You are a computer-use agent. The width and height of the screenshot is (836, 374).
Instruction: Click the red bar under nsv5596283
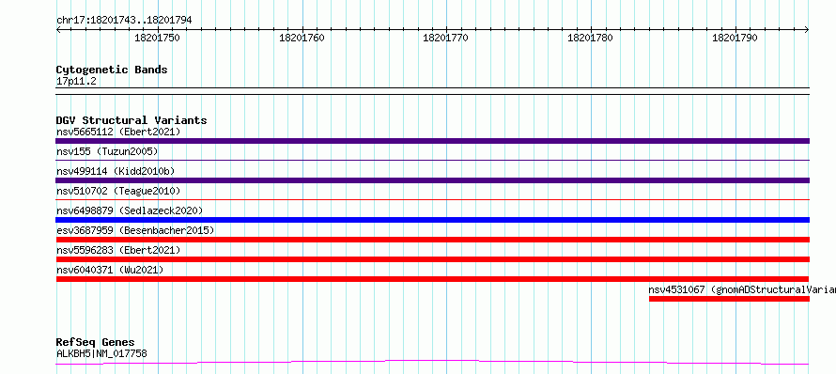[432, 259]
